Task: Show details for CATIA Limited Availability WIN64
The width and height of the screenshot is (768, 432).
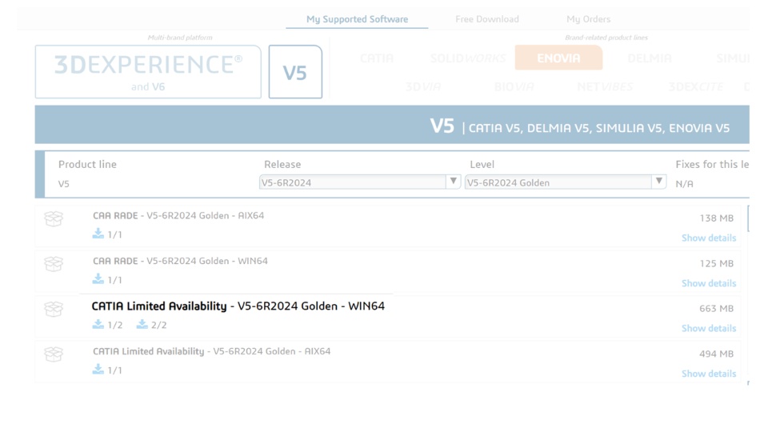Action: (708, 328)
